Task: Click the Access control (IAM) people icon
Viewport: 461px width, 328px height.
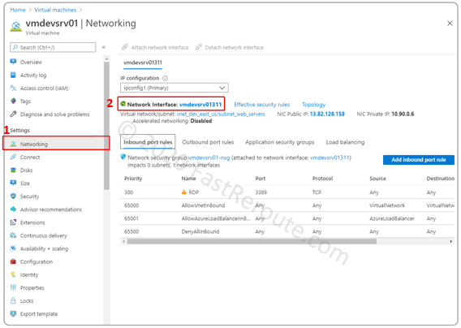Action: 13,88
